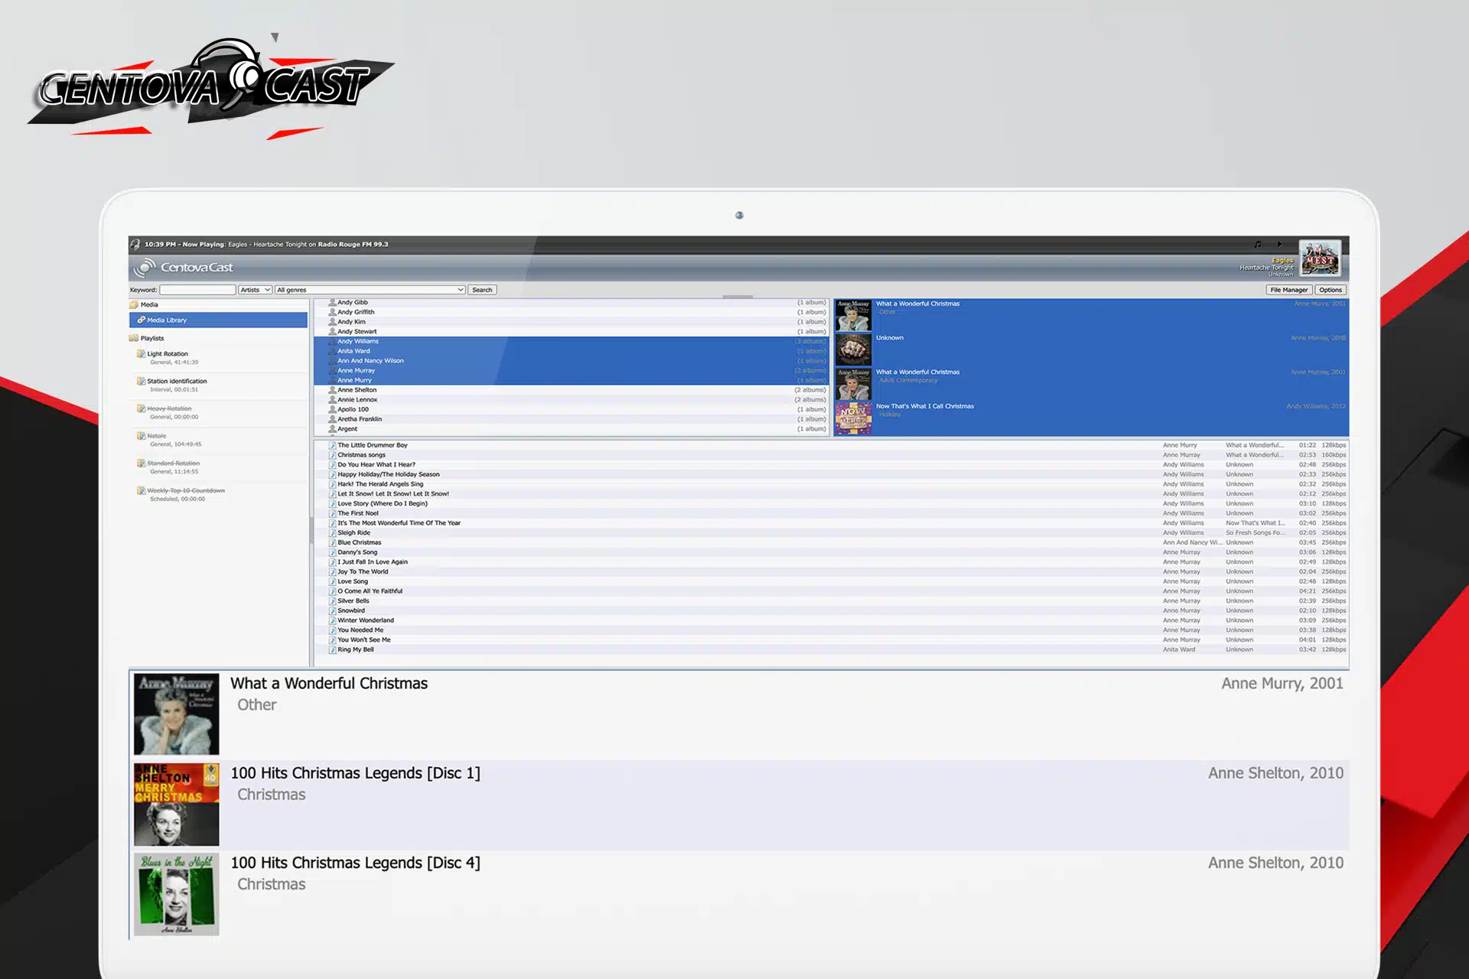
Task: Click the person icon beside Andy Gibb
Action: 333,302
